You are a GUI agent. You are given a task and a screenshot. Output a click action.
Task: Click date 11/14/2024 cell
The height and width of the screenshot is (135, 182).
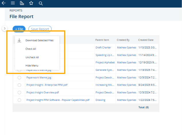click(147, 55)
